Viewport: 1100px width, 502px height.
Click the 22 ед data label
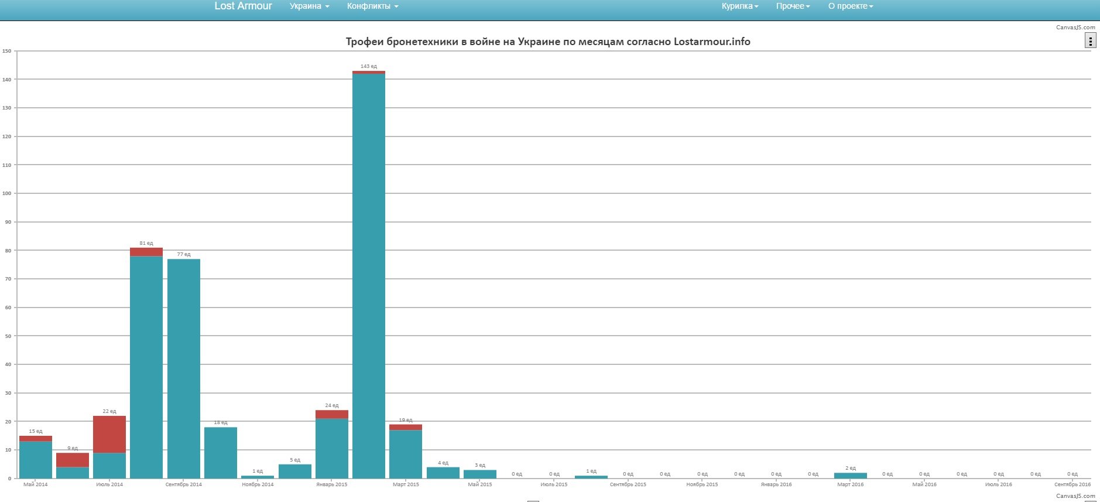coord(109,411)
